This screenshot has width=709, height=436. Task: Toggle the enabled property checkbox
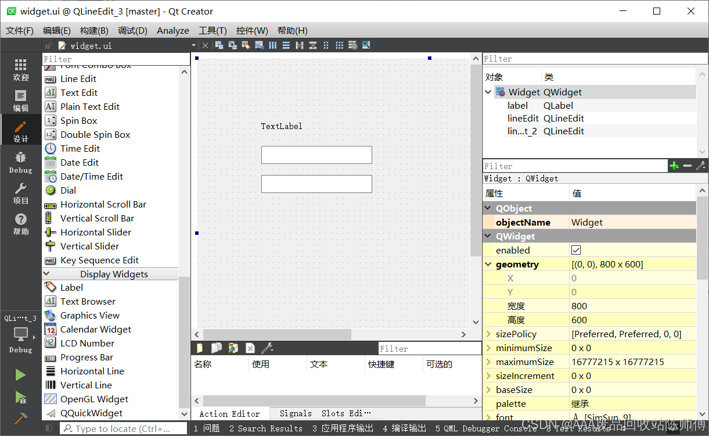pos(576,250)
